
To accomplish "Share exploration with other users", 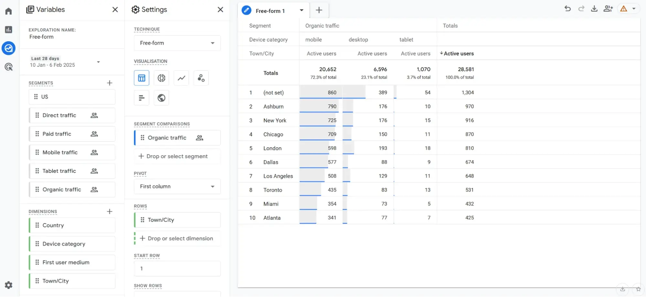I will (608, 9).
